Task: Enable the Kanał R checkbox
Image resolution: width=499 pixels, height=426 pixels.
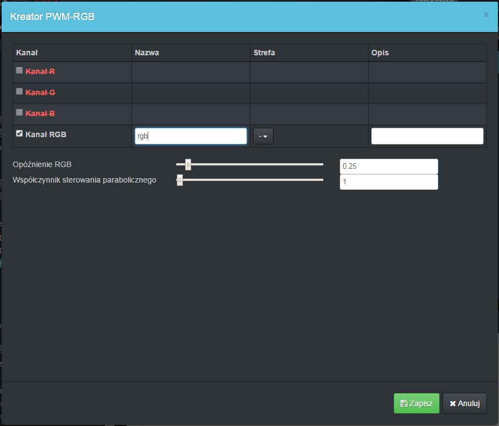Action: click(19, 70)
